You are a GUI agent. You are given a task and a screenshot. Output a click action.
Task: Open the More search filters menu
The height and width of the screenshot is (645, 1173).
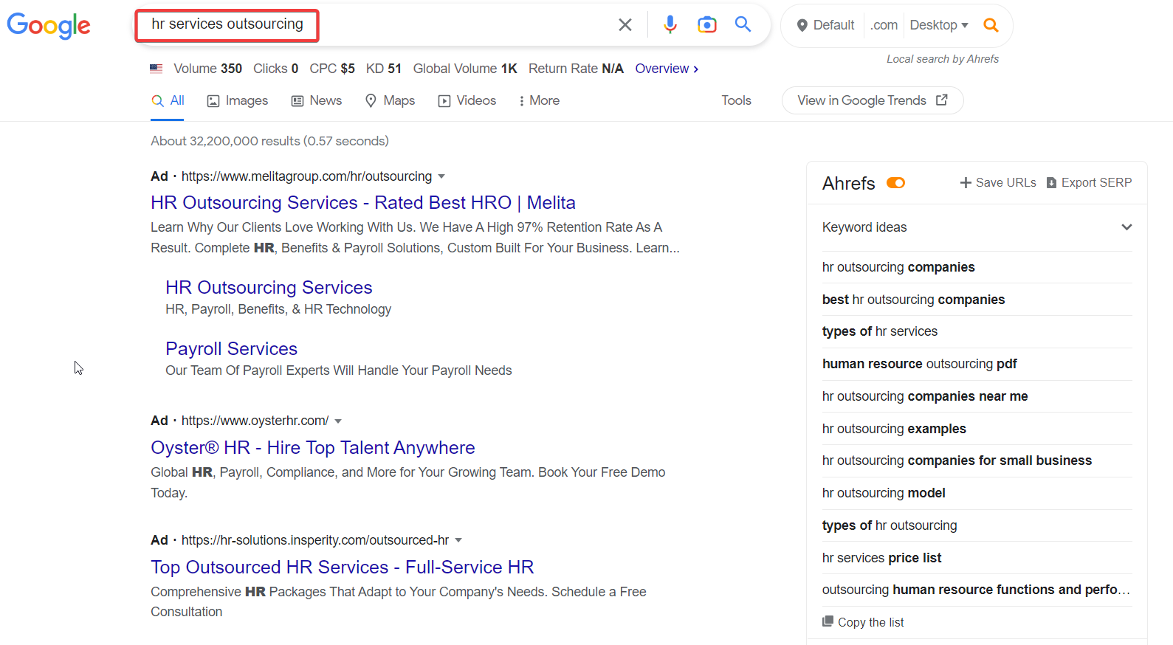(539, 100)
